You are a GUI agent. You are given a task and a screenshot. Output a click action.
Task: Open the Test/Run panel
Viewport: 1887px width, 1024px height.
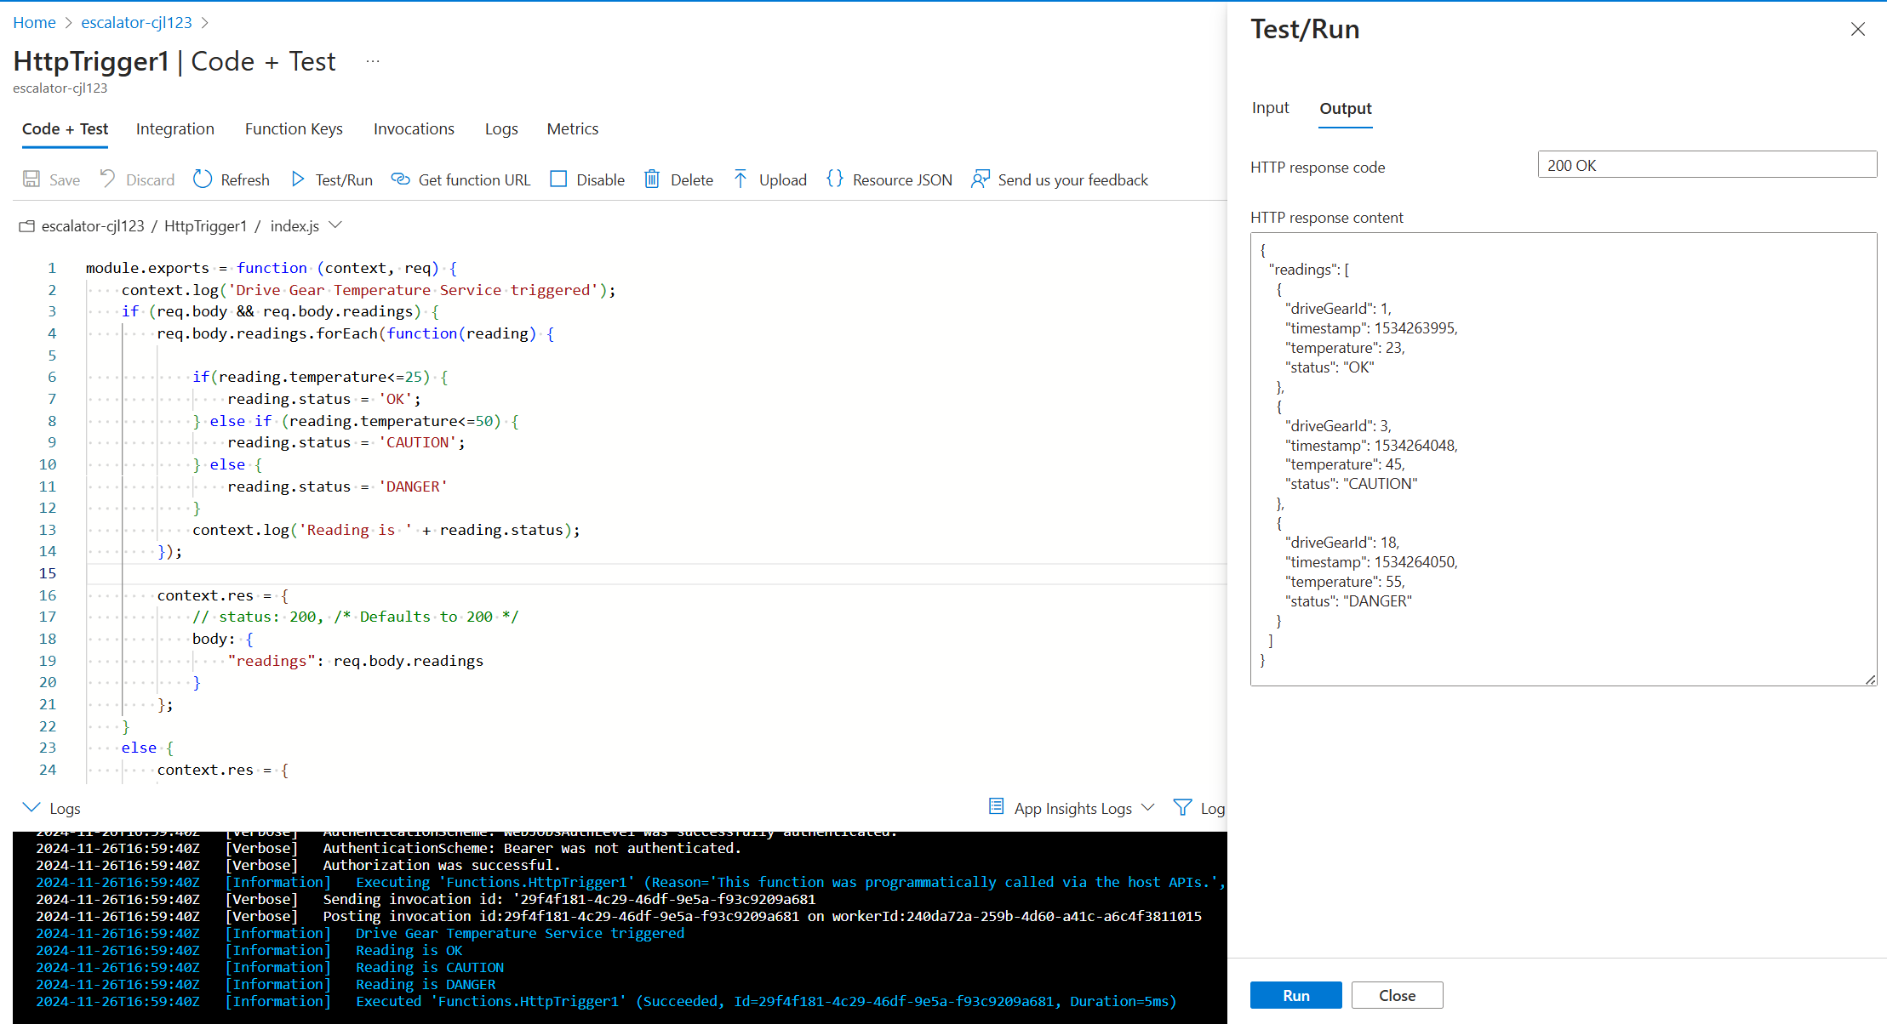tap(331, 179)
